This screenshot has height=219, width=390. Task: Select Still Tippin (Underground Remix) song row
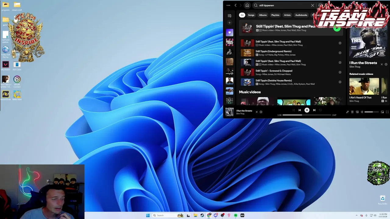click(x=292, y=53)
